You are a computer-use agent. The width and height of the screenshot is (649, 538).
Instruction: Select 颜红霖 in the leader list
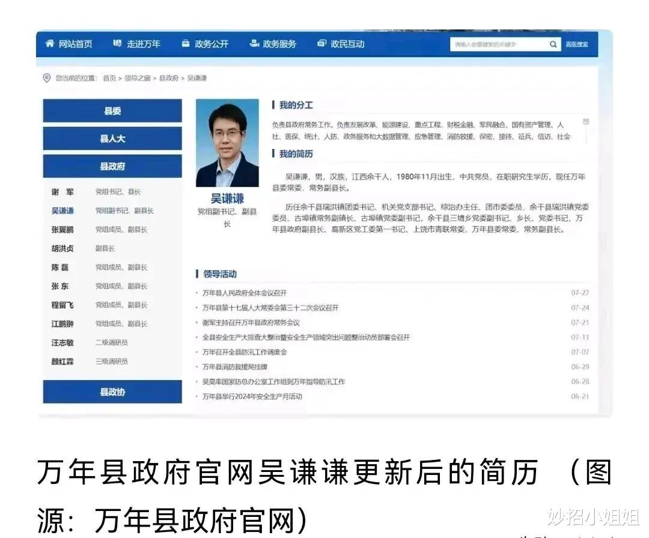62,361
